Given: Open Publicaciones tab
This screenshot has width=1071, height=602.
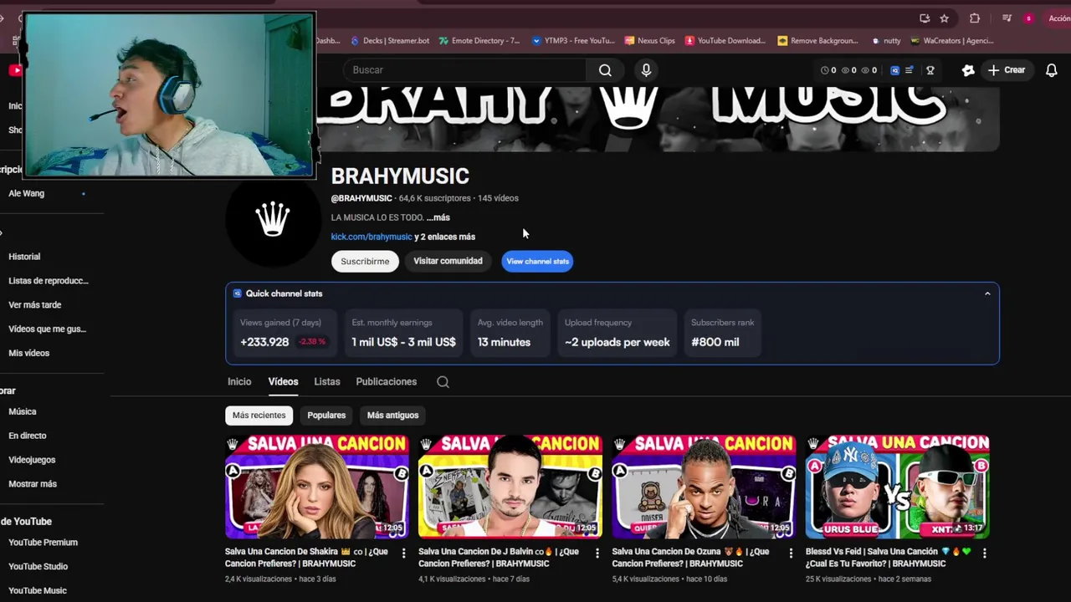Looking at the screenshot, I should coord(386,381).
